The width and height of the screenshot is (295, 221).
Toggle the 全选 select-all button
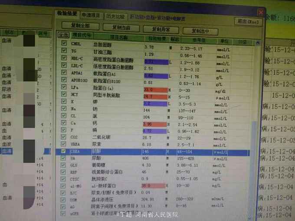click(x=63, y=35)
